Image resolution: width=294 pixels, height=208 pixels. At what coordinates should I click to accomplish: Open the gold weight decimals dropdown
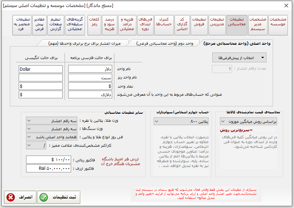point(52,121)
